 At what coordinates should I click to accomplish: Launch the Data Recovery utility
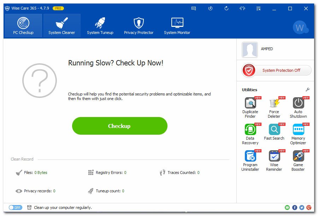[250, 134]
